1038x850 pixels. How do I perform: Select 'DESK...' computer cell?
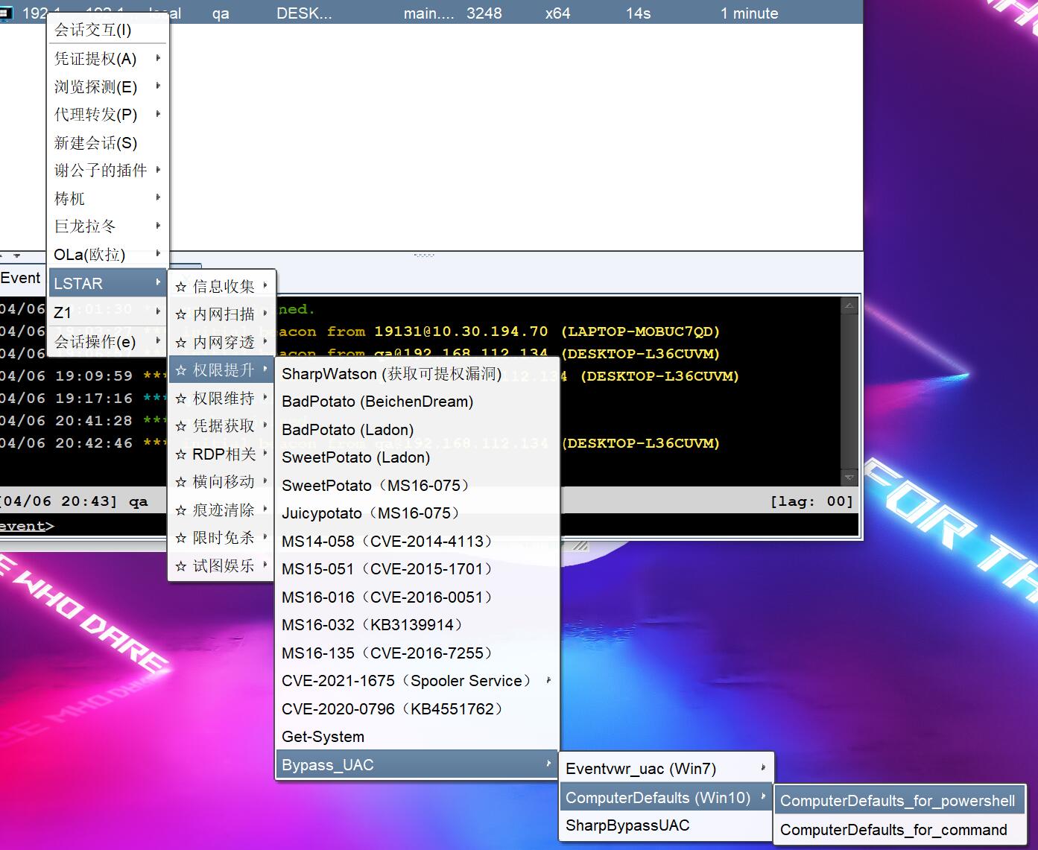304,13
